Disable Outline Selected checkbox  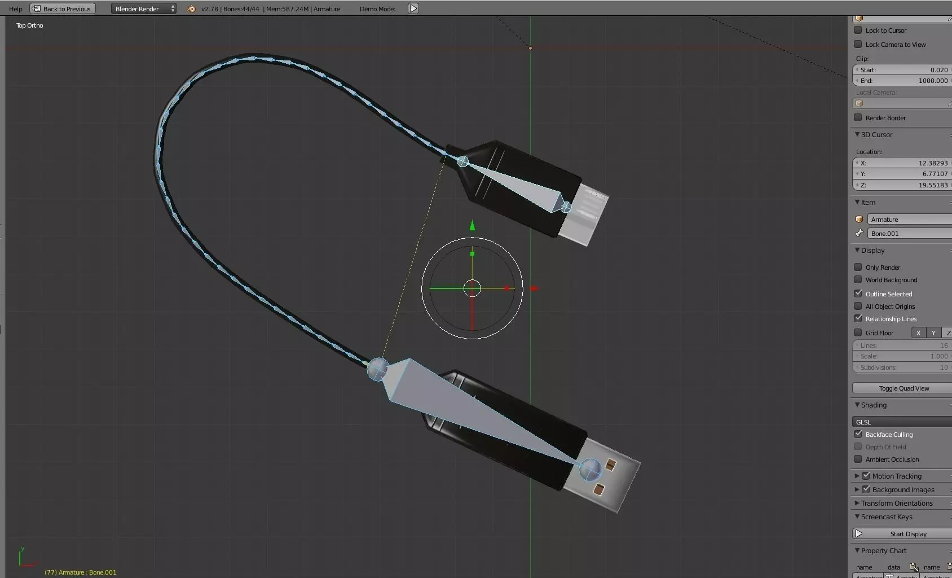[858, 294]
